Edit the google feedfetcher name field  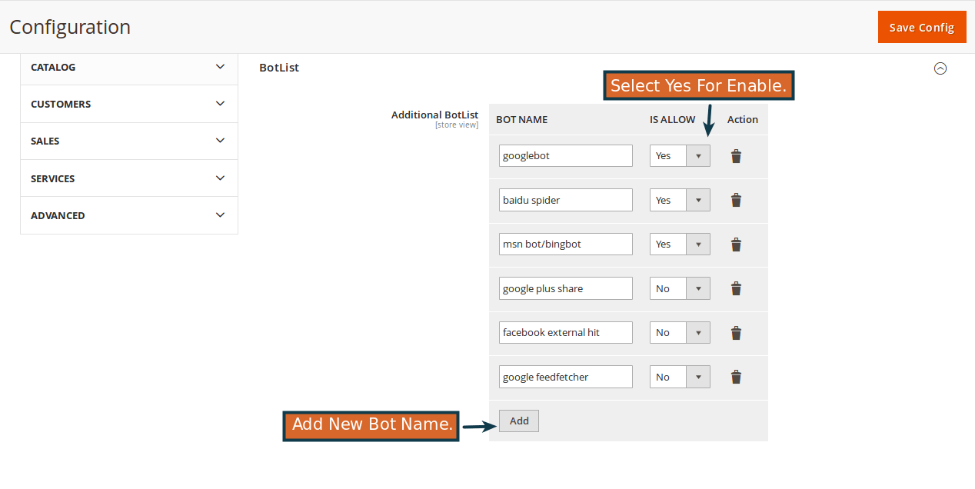pyautogui.click(x=566, y=377)
